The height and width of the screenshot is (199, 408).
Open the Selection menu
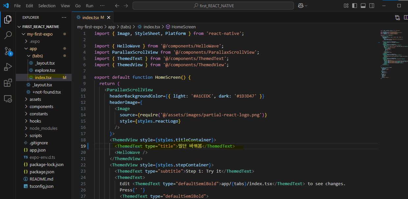click(x=47, y=6)
